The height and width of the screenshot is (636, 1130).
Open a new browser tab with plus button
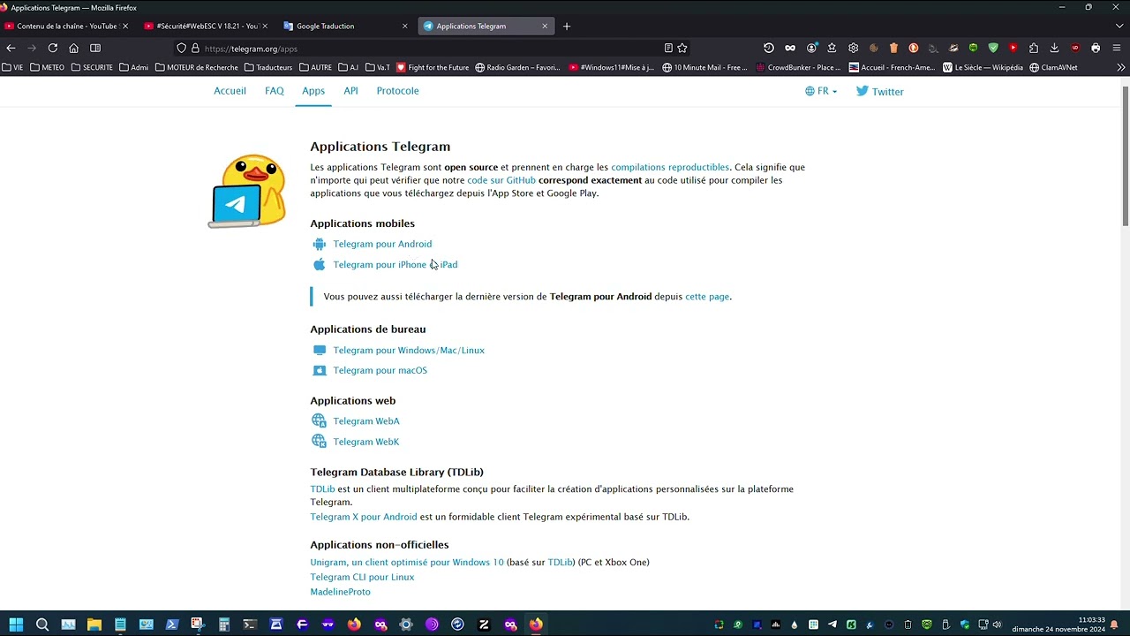567,26
